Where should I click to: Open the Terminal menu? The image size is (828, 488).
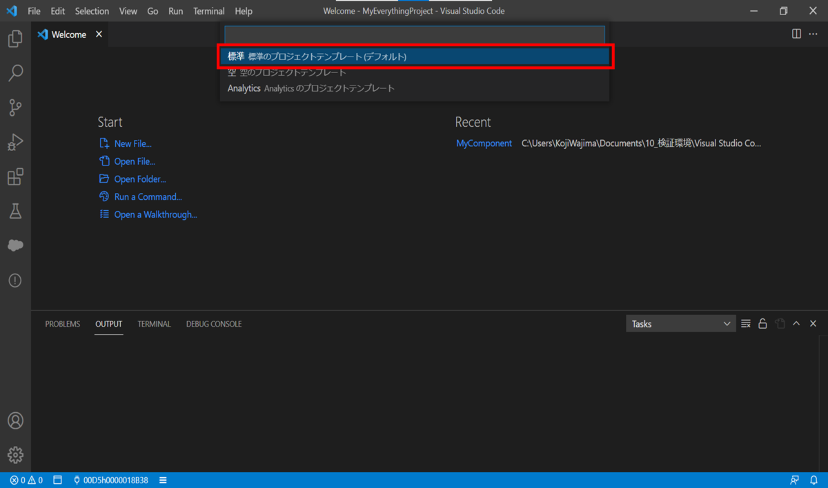pos(209,11)
